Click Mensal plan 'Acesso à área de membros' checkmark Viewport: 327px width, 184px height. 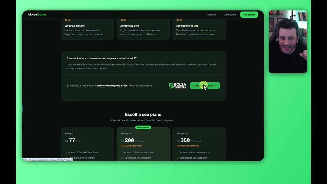coord(66,153)
